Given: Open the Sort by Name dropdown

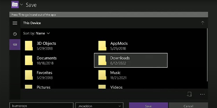Looking at the screenshot, I should 36,33.
